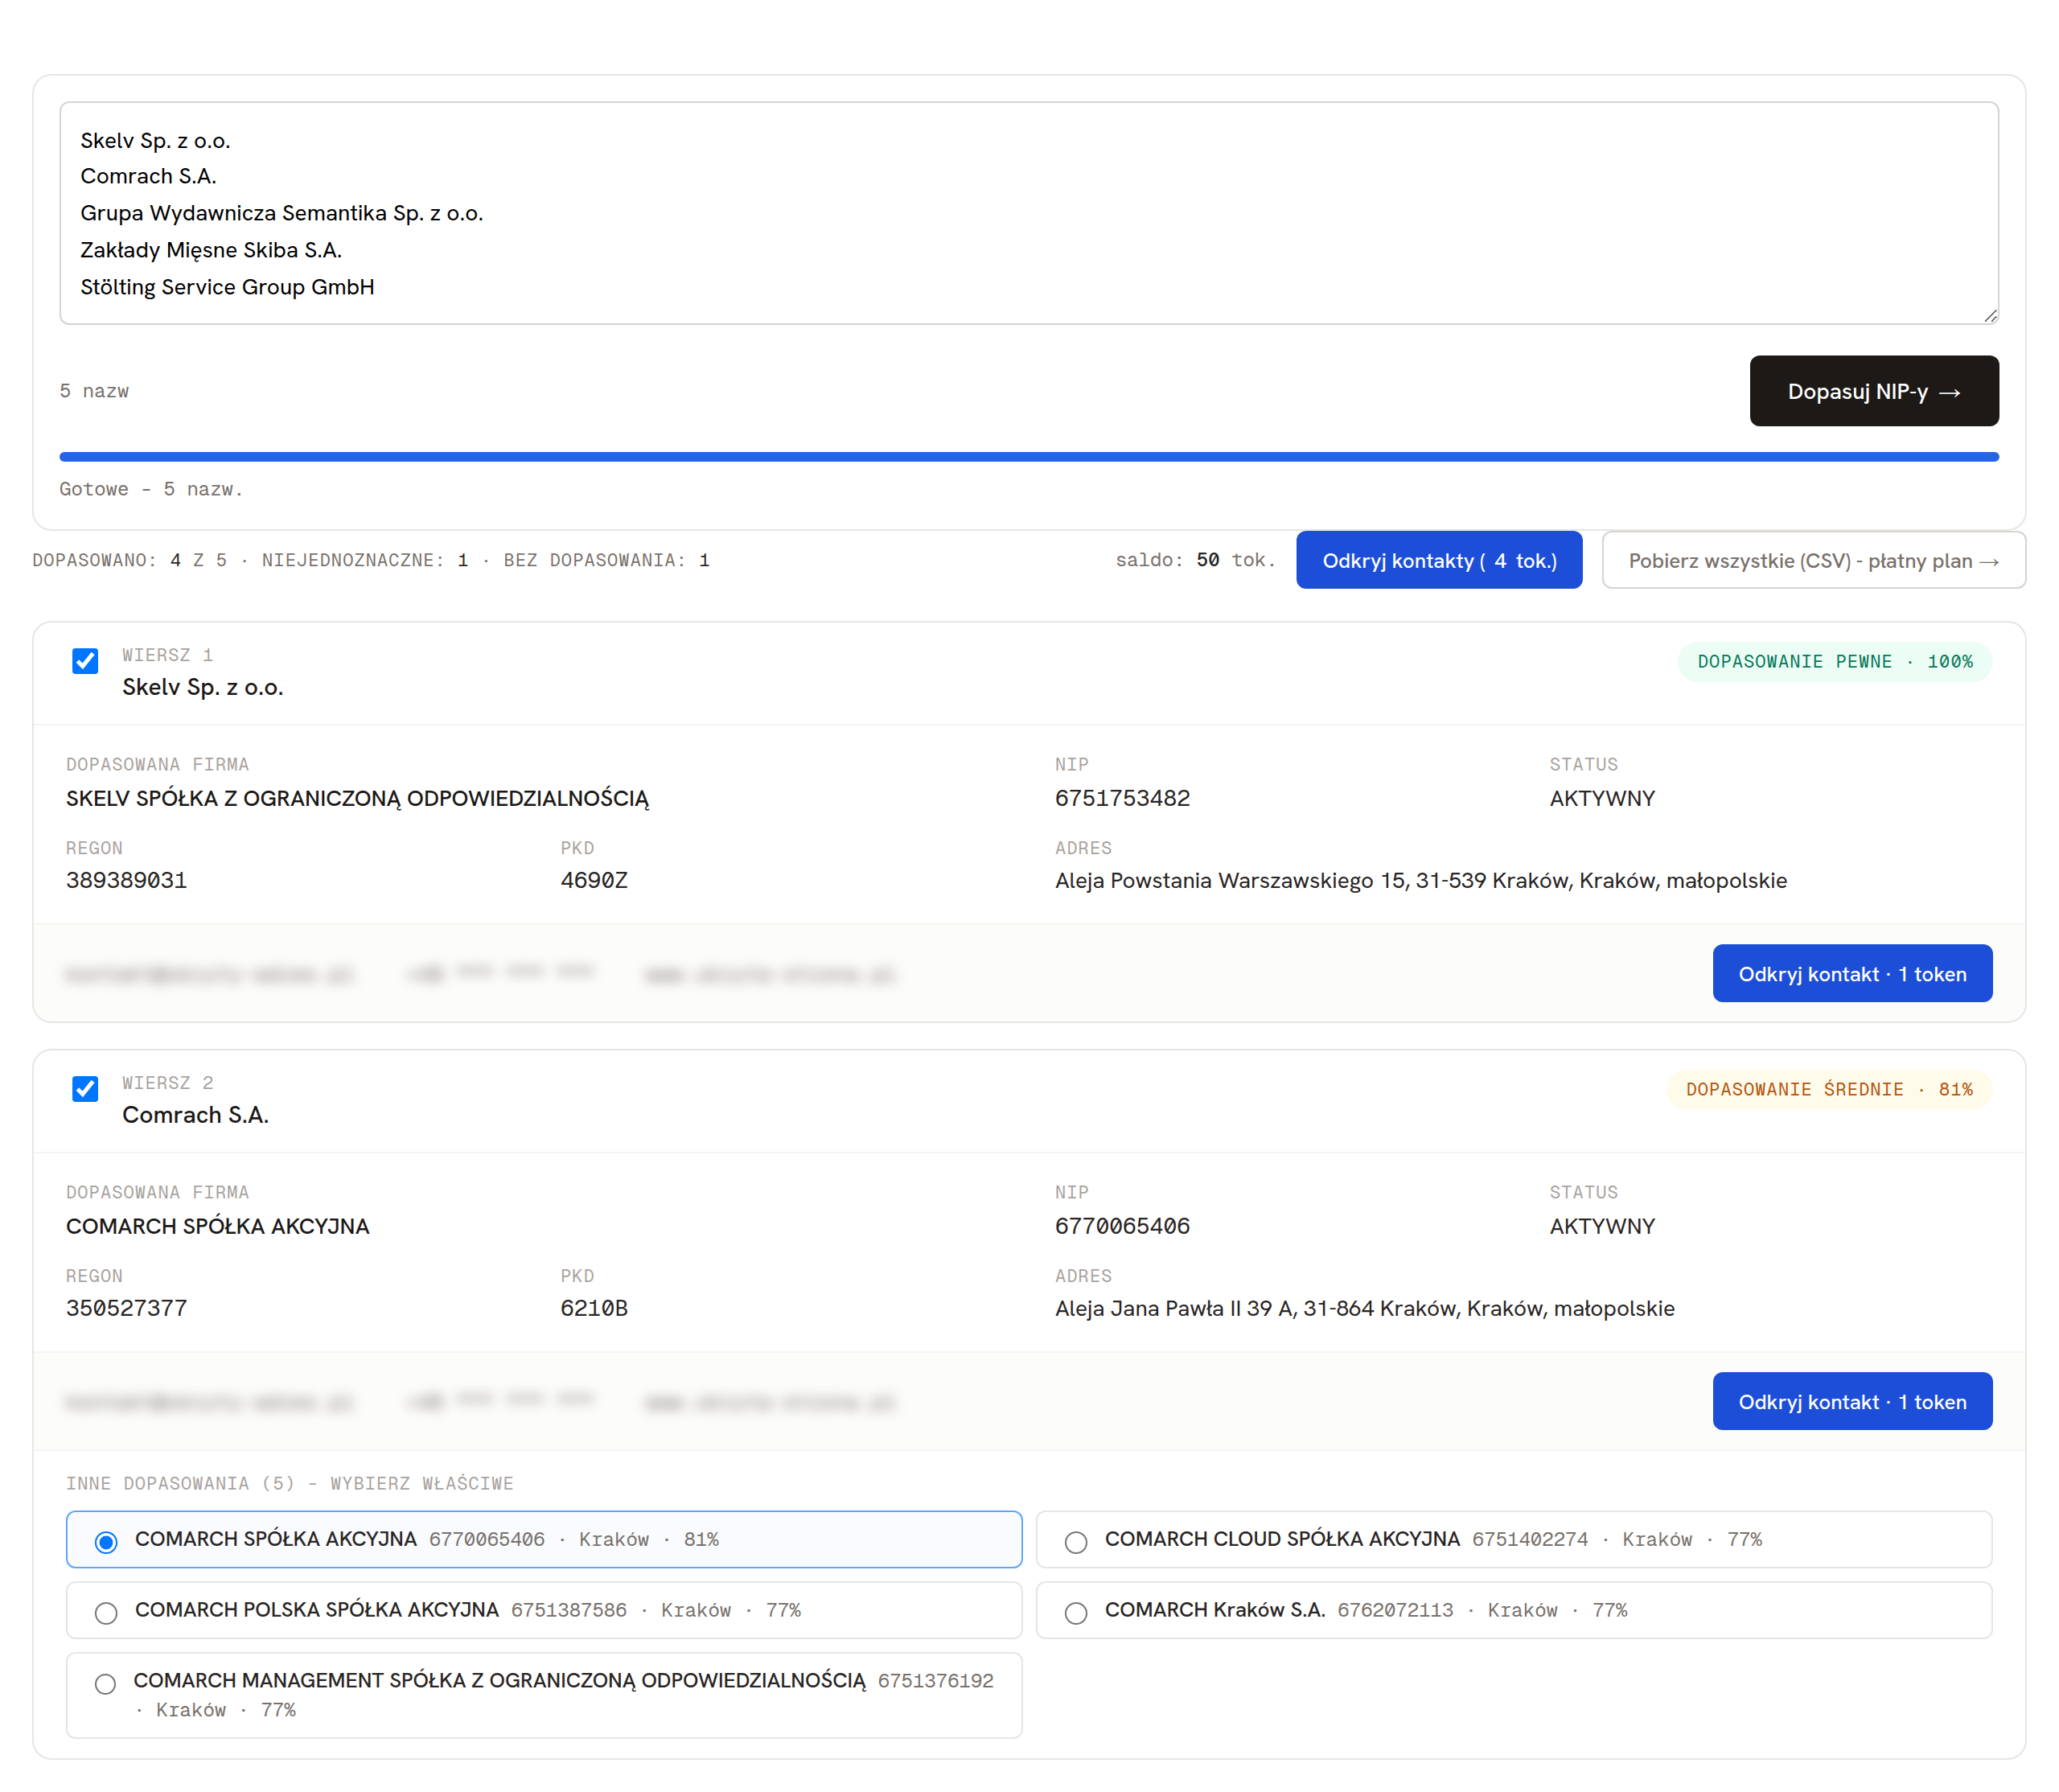Click the "NIEJEDNOZNACZNE: 1" stat
This screenshot has width=2059, height=1792.
coord(365,560)
